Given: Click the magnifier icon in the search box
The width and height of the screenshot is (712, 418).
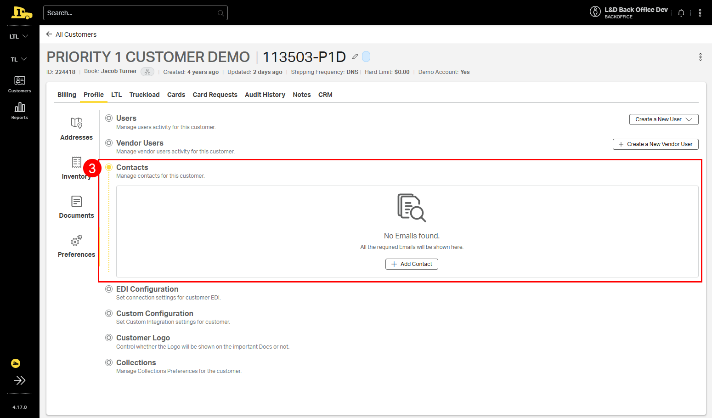Looking at the screenshot, I should click(x=220, y=13).
